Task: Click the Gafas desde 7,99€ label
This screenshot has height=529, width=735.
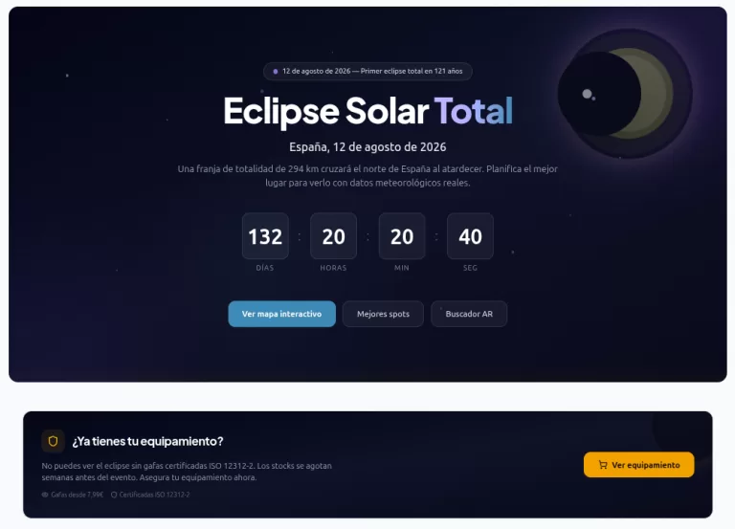Action: [77, 495]
